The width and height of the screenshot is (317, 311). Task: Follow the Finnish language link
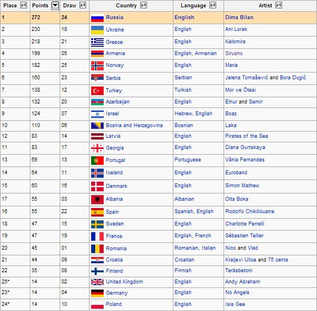183,271
